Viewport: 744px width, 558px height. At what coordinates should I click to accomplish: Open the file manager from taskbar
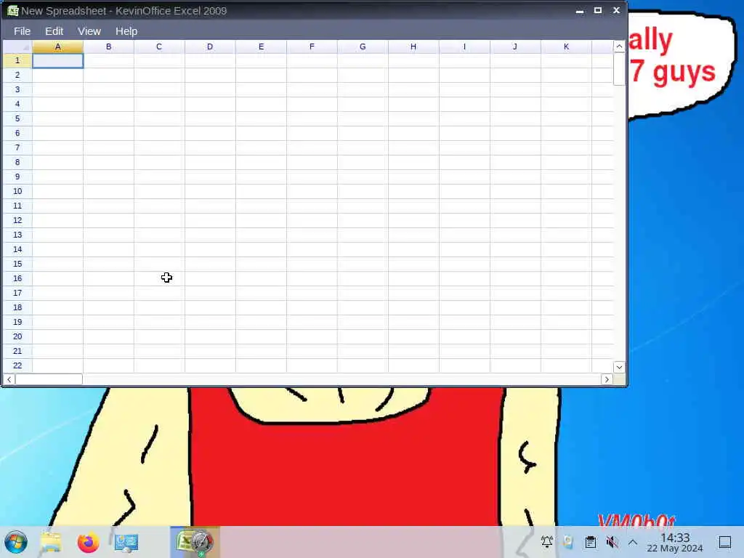pos(51,542)
